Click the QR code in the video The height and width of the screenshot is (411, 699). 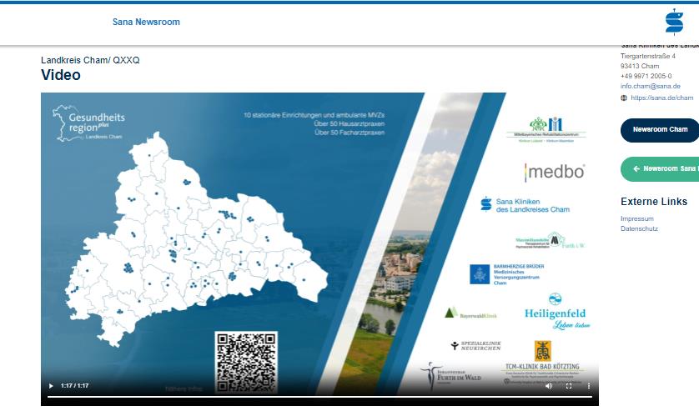click(246, 363)
